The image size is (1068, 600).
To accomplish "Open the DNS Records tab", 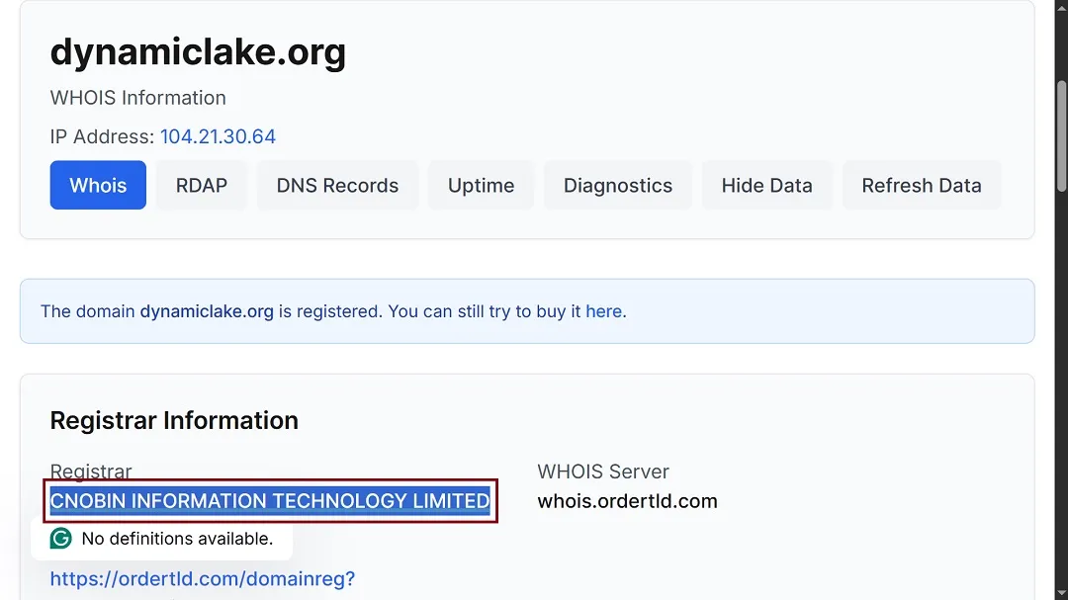I will point(337,185).
